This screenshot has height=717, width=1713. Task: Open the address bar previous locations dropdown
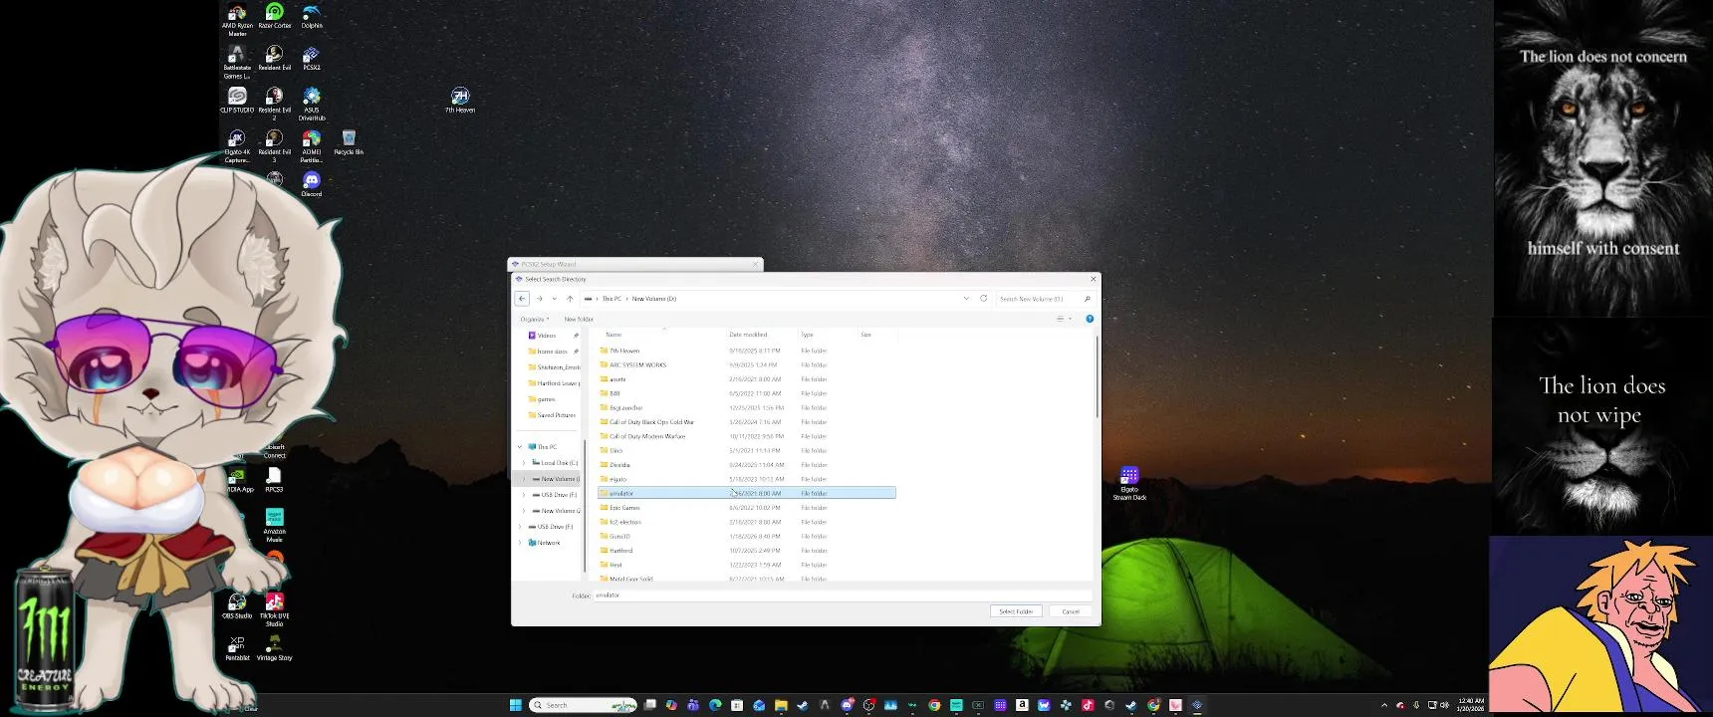coord(966,299)
